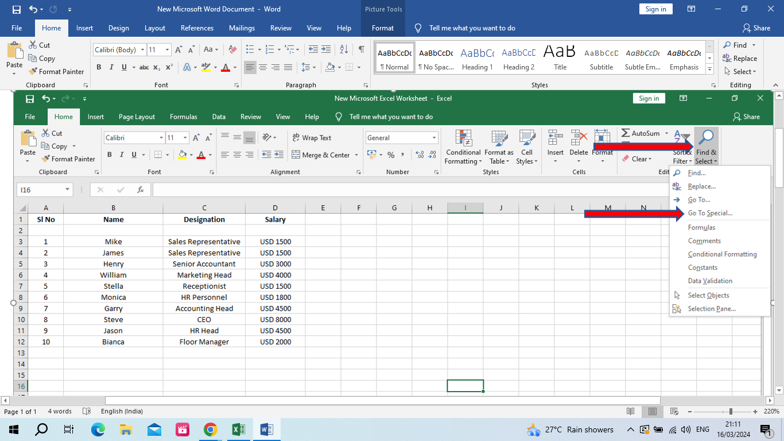Open Excel's General number format dropdown
Image resolution: width=784 pixels, height=441 pixels.
point(434,138)
